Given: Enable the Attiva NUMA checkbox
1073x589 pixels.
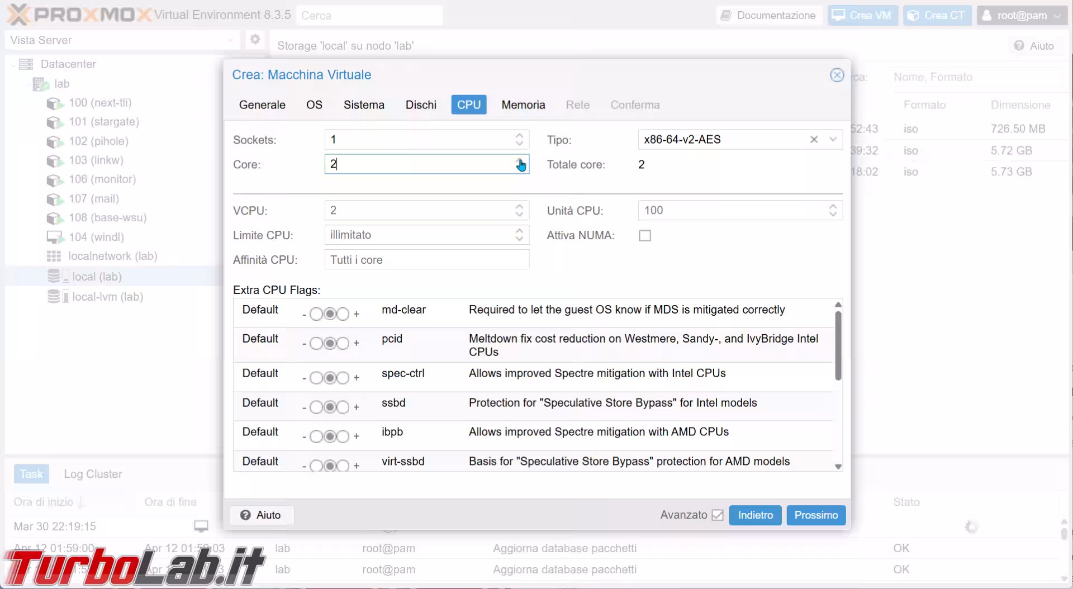Looking at the screenshot, I should [645, 236].
